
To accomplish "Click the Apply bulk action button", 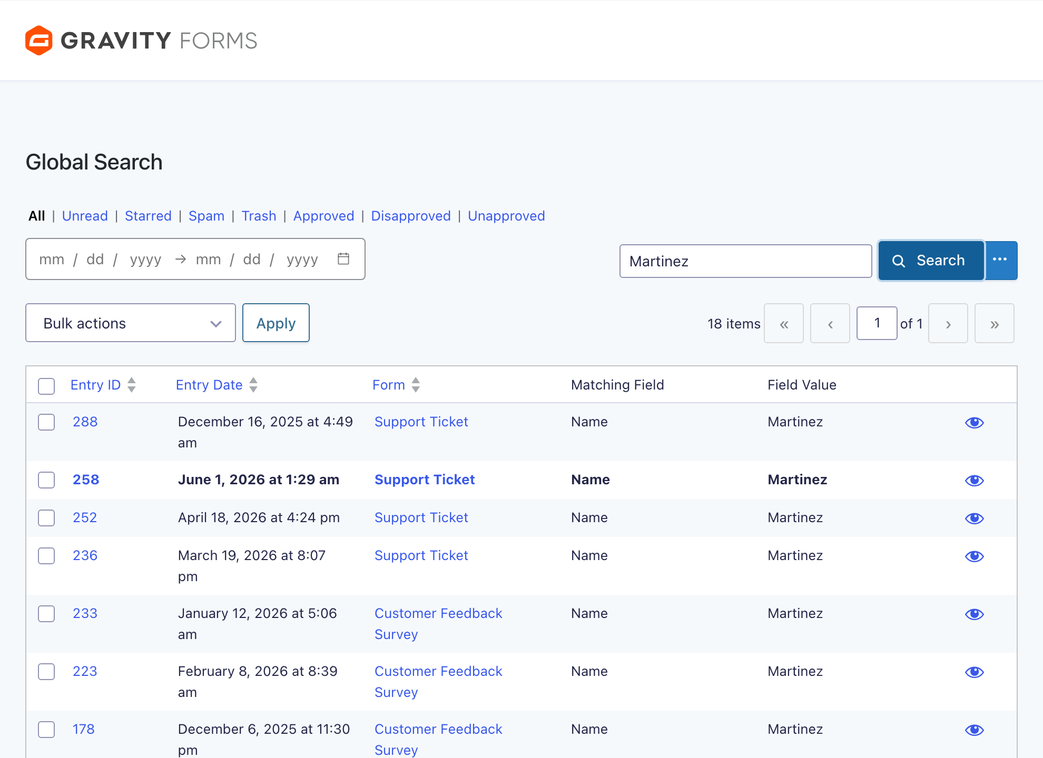I will tap(276, 323).
